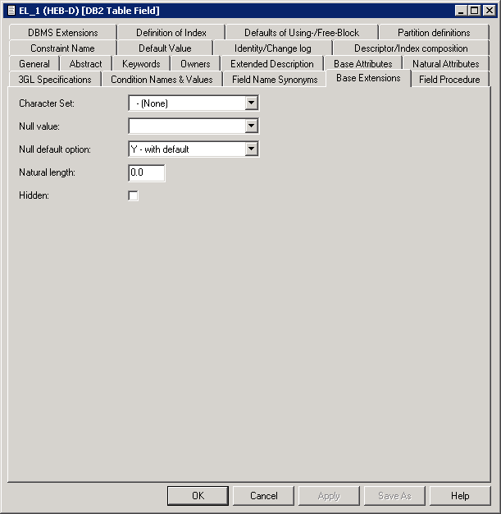The height and width of the screenshot is (514, 501).
Task: Switch to the Default Value tab
Action: pos(165,48)
